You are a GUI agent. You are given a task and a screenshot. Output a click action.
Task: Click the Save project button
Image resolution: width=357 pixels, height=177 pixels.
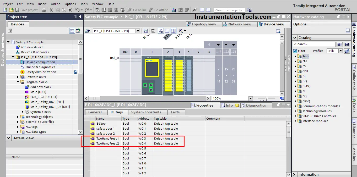click(26, 10)
